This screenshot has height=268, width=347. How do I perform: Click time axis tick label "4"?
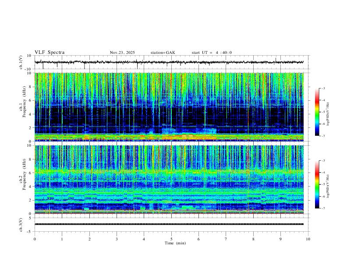(x=144, y=239)
